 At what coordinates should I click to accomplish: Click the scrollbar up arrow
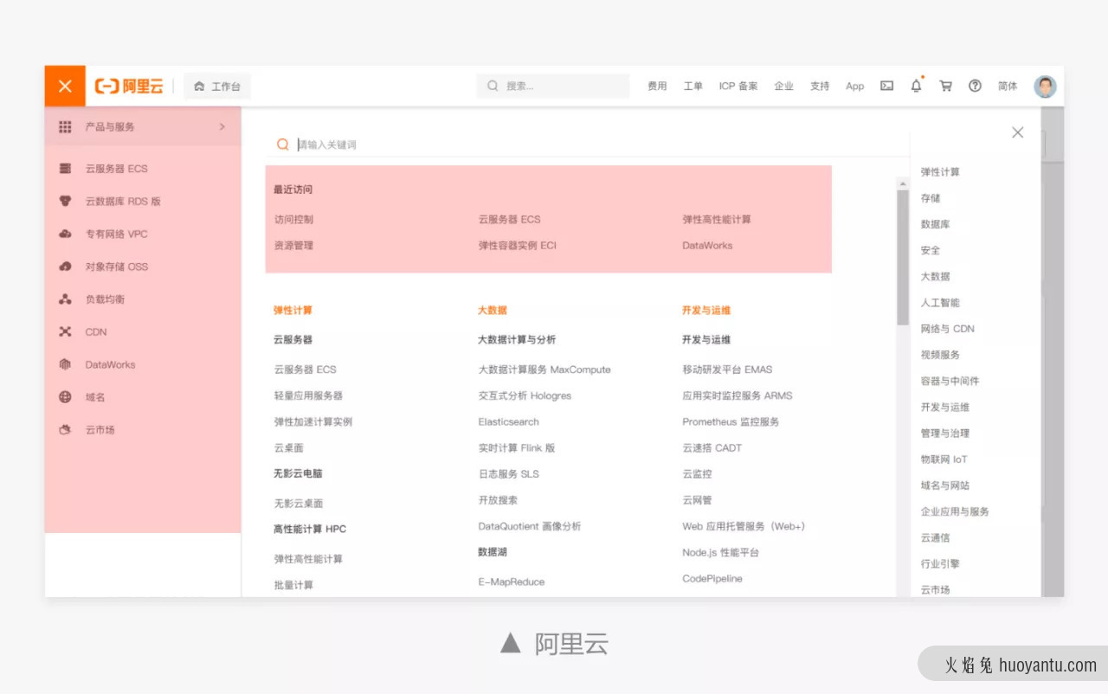tap(903, 183)
